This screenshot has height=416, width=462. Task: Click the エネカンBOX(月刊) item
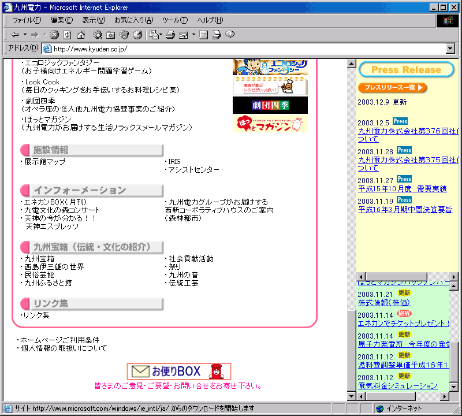point(55,202)
